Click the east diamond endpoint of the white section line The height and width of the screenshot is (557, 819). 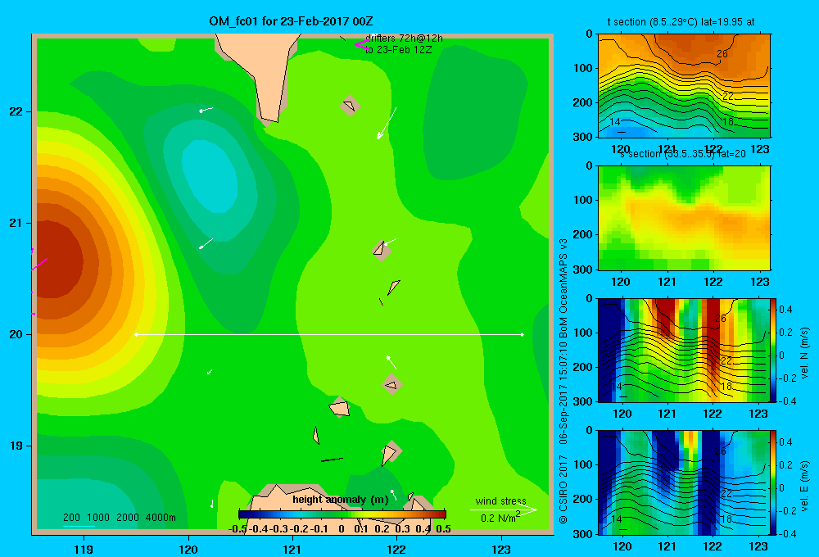522,334
